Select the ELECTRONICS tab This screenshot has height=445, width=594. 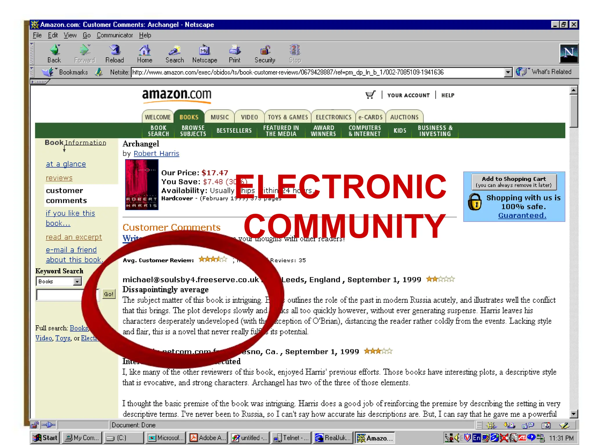pyautogui.click(x=334, y=117)
